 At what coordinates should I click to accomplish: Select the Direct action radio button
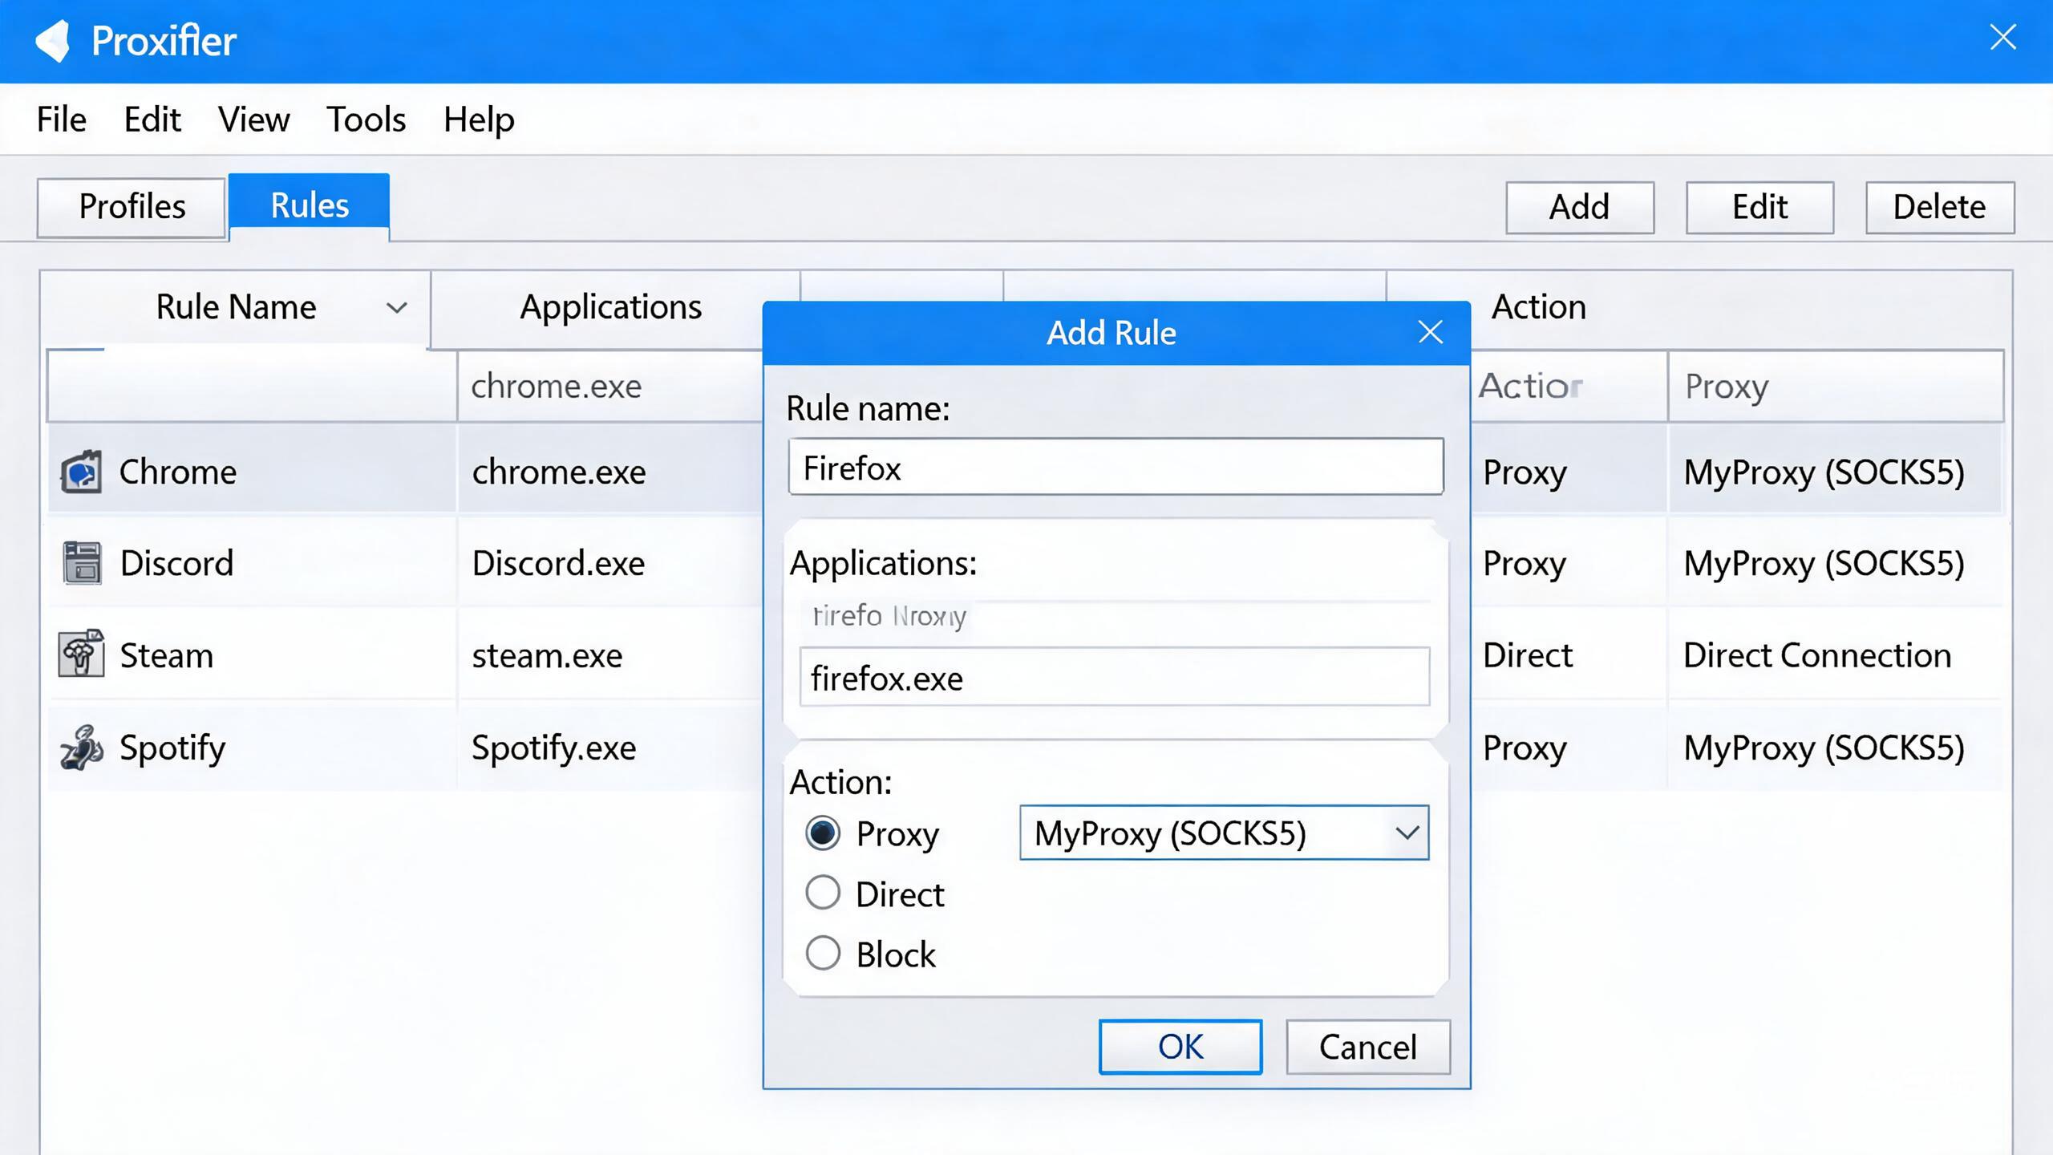pos(823,893)
